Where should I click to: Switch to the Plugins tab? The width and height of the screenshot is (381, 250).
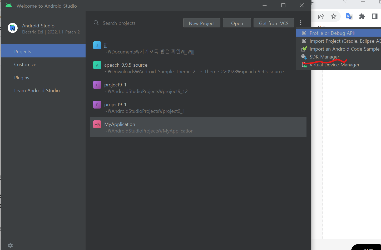(x=43, y=78)
